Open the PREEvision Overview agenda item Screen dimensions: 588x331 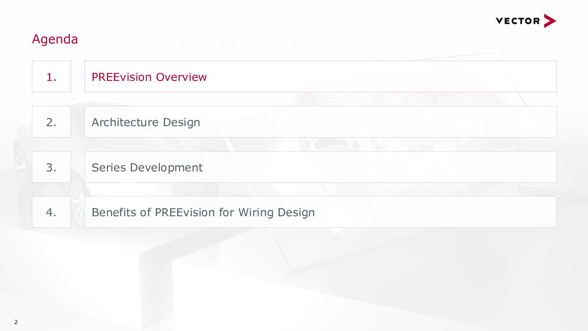pyautogui.click(x=320, y=76)
